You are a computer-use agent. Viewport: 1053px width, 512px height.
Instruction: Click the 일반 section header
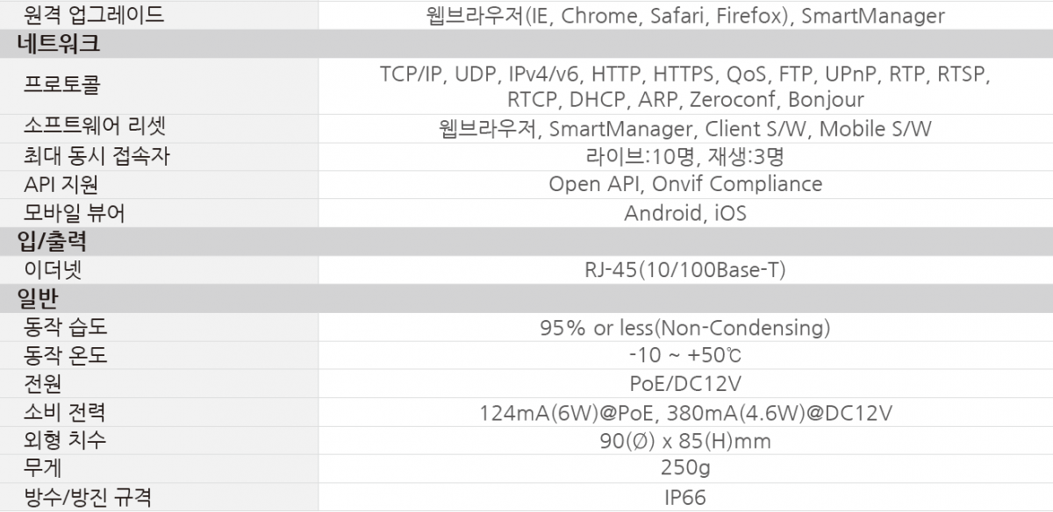point(38,298)
